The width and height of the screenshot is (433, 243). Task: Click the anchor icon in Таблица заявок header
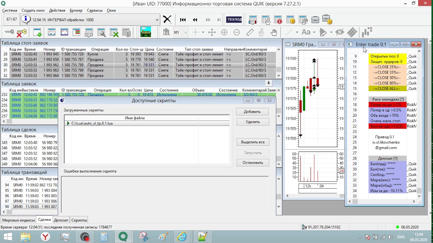pos(269,83)
